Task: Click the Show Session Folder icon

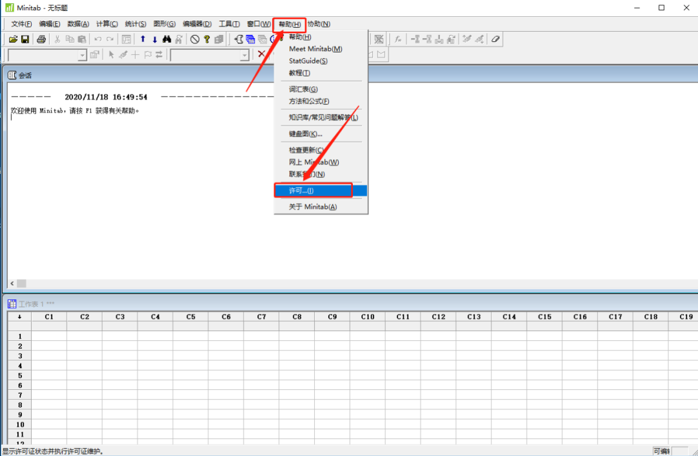Action: click(x=238, y=39)
